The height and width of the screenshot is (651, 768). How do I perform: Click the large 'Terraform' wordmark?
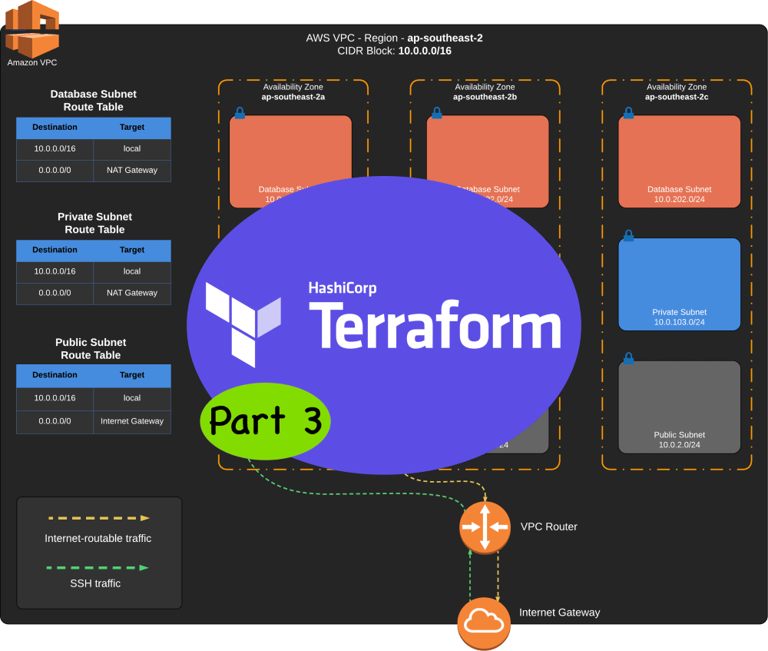tap(435, 325)
